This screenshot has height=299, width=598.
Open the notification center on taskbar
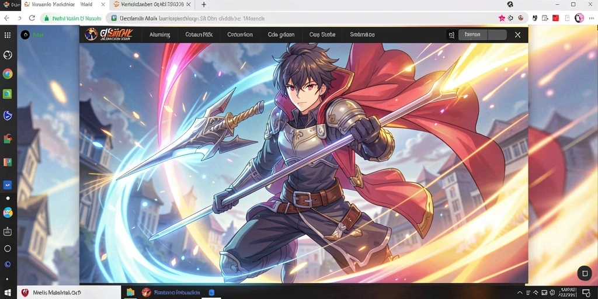point(586,293)
